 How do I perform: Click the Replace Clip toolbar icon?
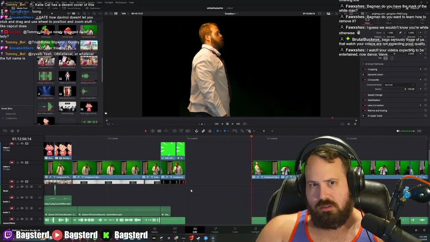(x=188, y=131)
